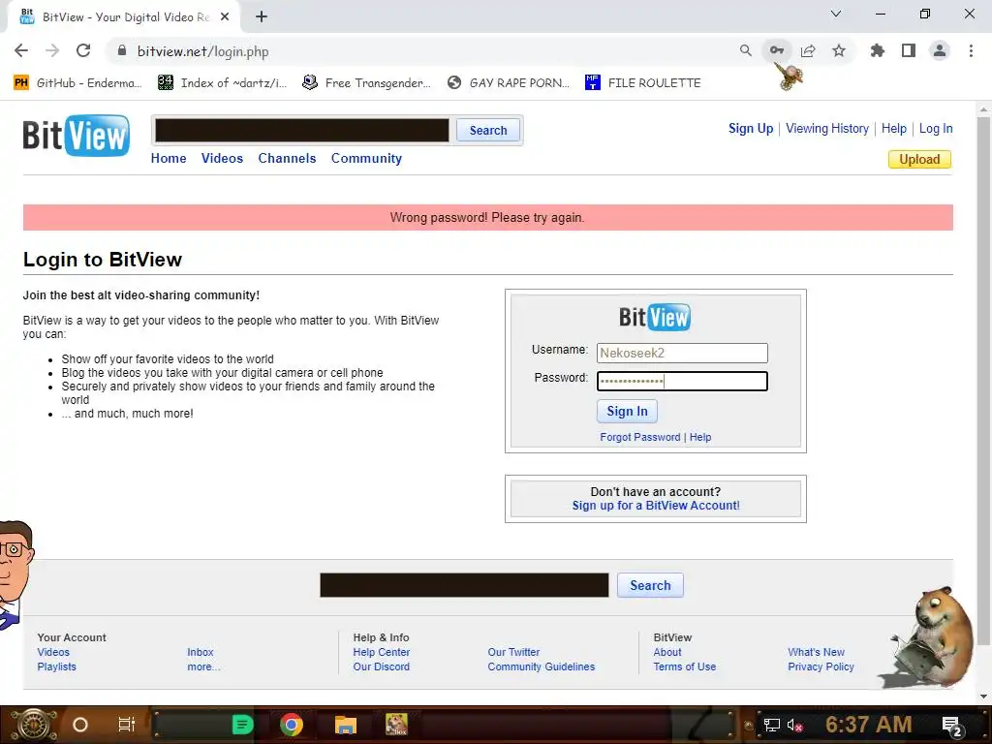Open the Our Twitter link
Screen dimensions: 992x744
[x=513, y=652]
